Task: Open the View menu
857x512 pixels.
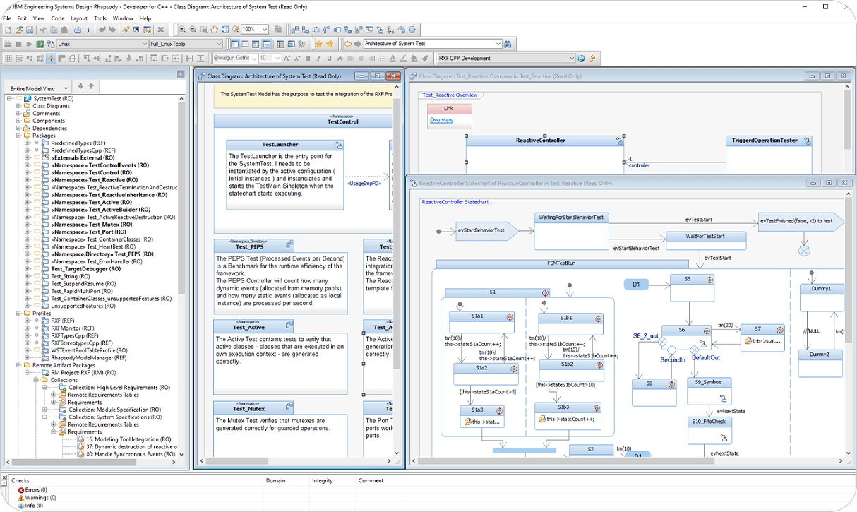Action: [x=39, y=18]
